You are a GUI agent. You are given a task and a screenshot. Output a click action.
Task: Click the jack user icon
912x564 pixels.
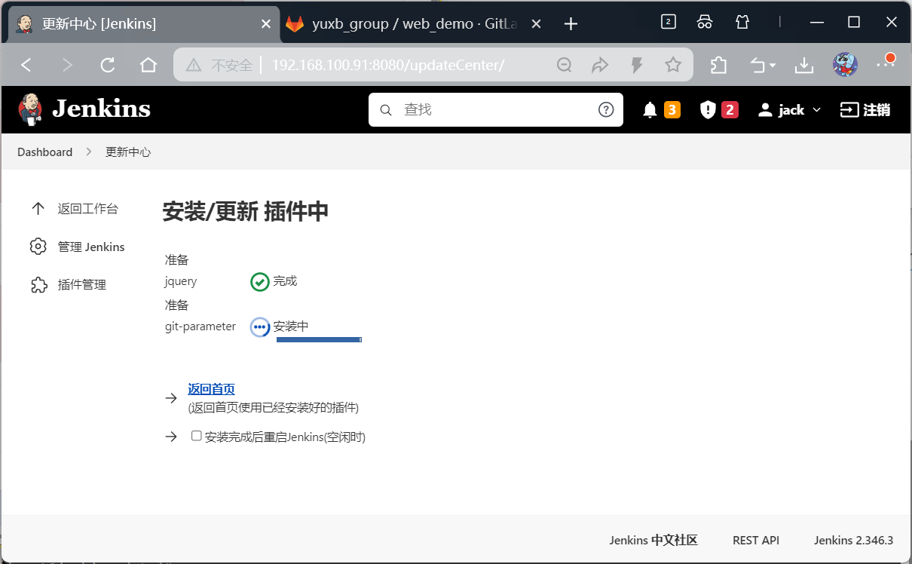click(765, 110)
